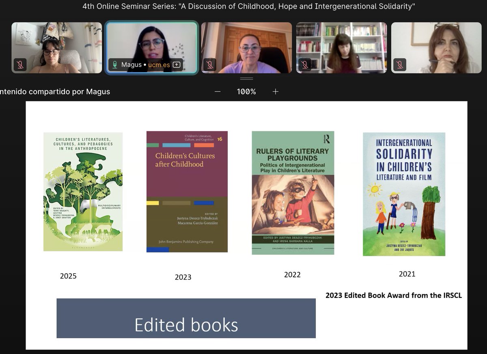Click the 'compartido por Magus' shared content label

click(55, 92)
